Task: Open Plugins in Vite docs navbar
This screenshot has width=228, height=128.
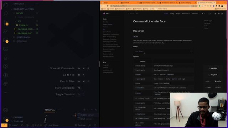Action: tap(178, 14)
